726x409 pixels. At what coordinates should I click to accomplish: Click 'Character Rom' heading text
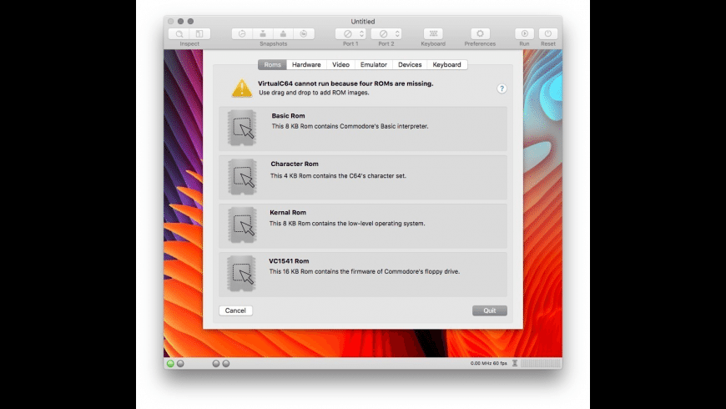(295, 164)
